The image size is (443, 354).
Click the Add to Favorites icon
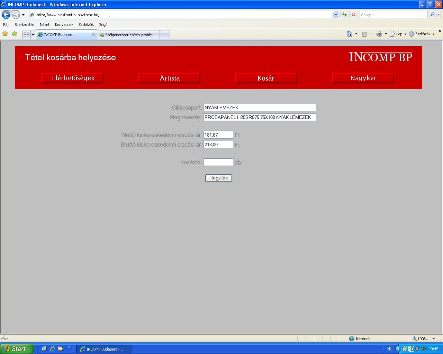[x=14, y=34]
